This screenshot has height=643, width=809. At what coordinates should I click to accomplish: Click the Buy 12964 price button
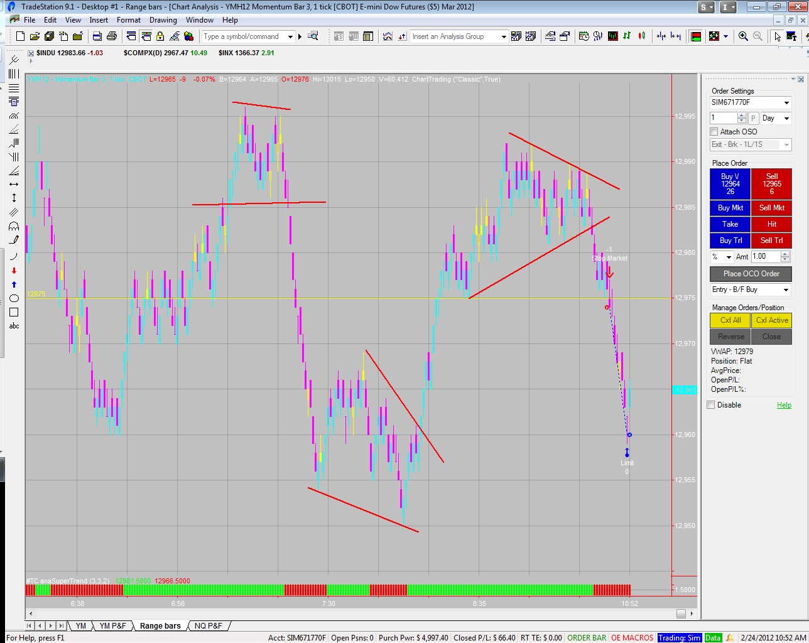click(730, 184)
